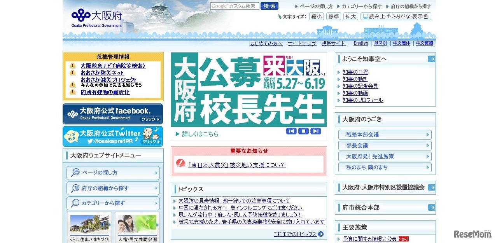The height and width of the screenshot is (243, 497).
Task: Open 府所有建物の耐震化 link
Action: coord(105,92)
